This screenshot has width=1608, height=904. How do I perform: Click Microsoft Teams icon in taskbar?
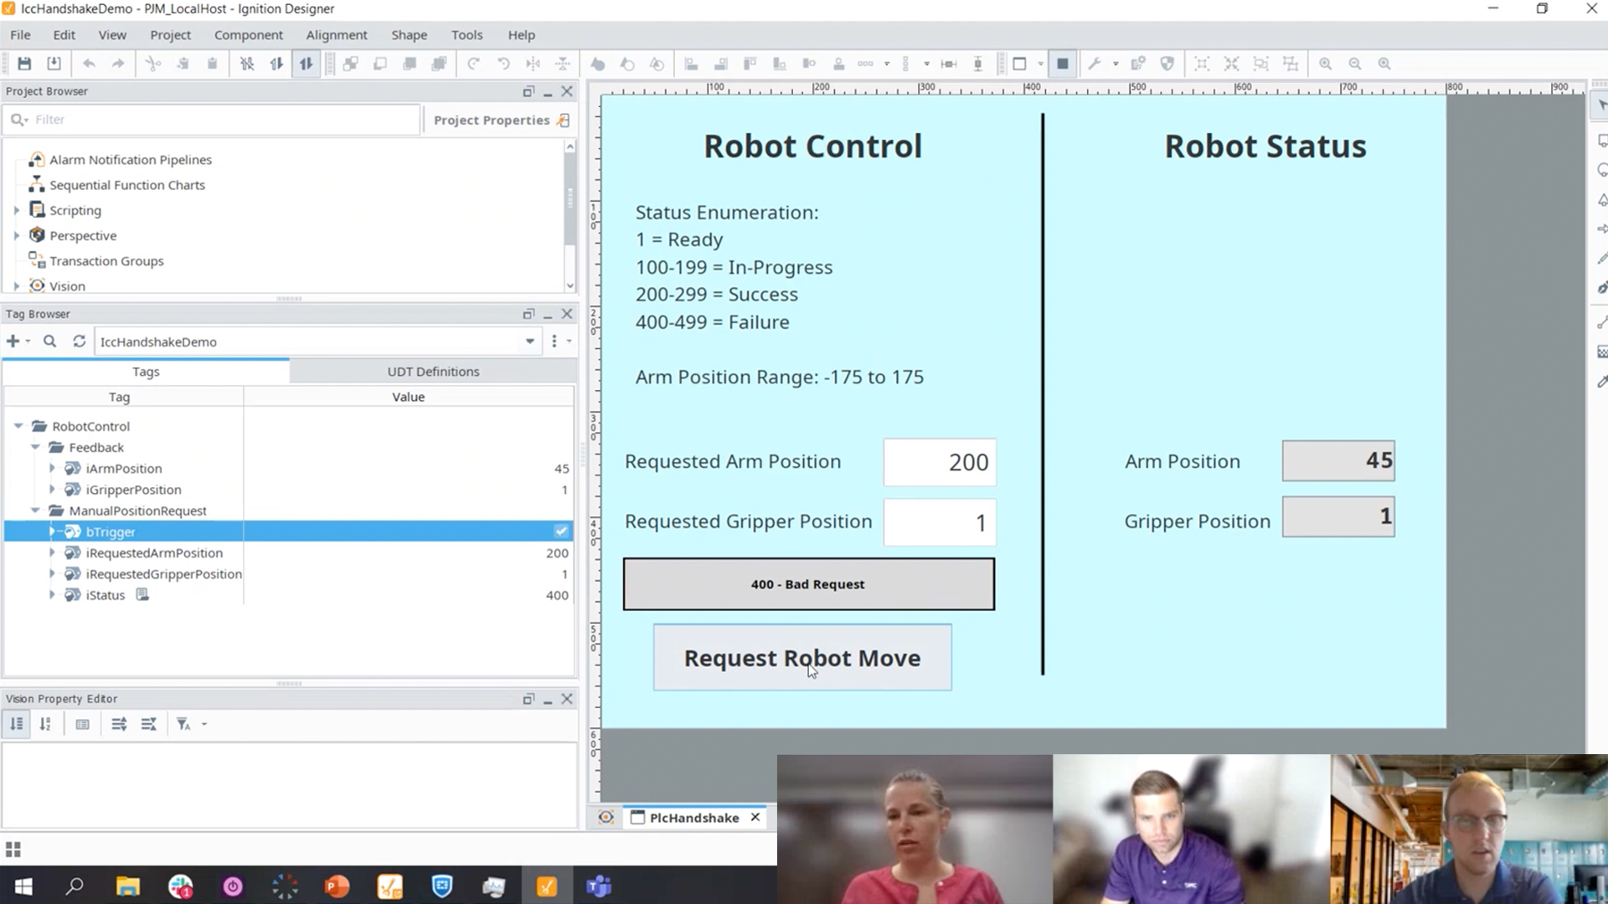(598, 886)
